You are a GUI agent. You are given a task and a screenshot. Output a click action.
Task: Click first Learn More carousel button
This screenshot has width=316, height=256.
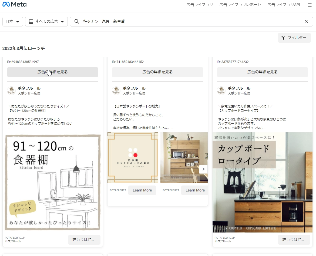tap(142, 190)
